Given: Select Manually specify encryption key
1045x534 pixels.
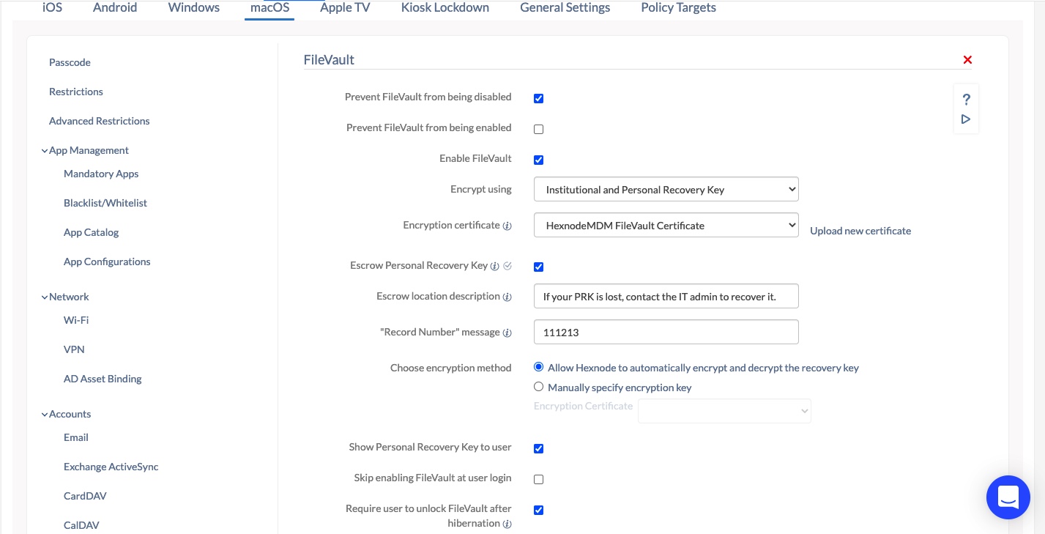Looking at the screenshot, I should pos(538,387).
